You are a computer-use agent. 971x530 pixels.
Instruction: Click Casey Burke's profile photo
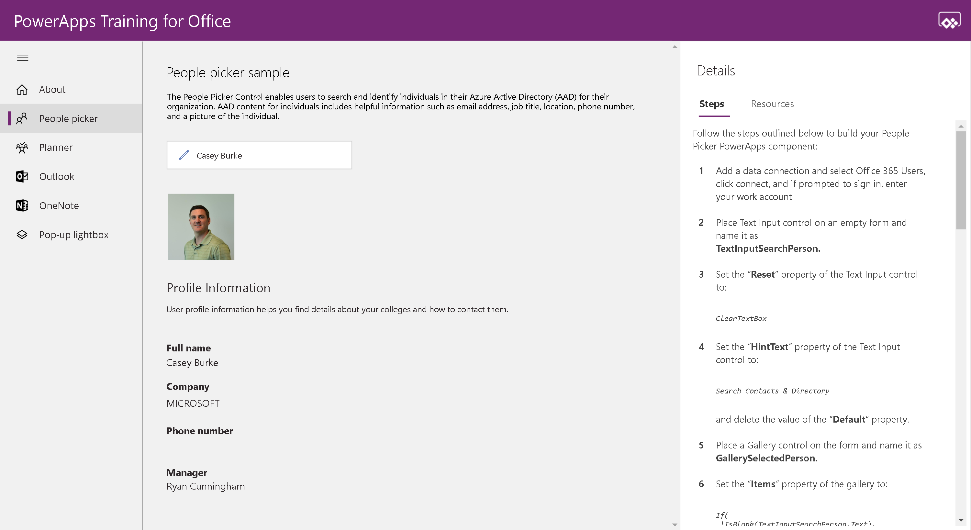(x=201, y=226)
